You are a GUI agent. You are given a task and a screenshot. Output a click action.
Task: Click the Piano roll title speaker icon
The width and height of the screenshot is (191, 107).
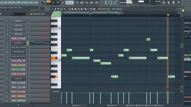pos(99,9)
